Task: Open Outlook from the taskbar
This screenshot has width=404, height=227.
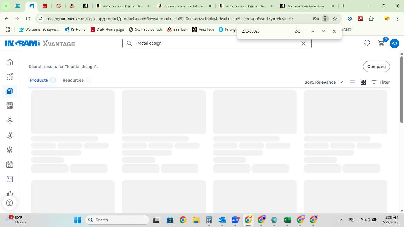Action: (222, 220)
